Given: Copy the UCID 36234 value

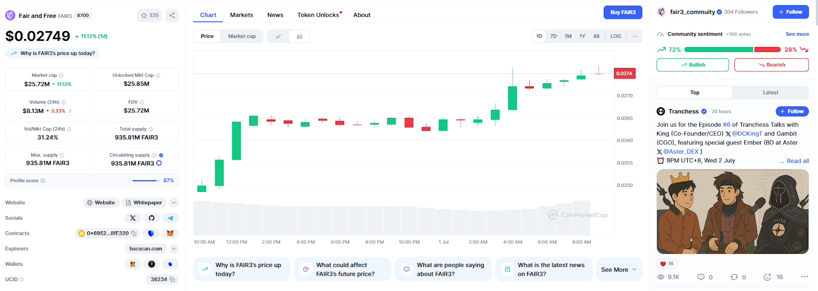Looking at the screenshot, I should [x=172, y=279].
